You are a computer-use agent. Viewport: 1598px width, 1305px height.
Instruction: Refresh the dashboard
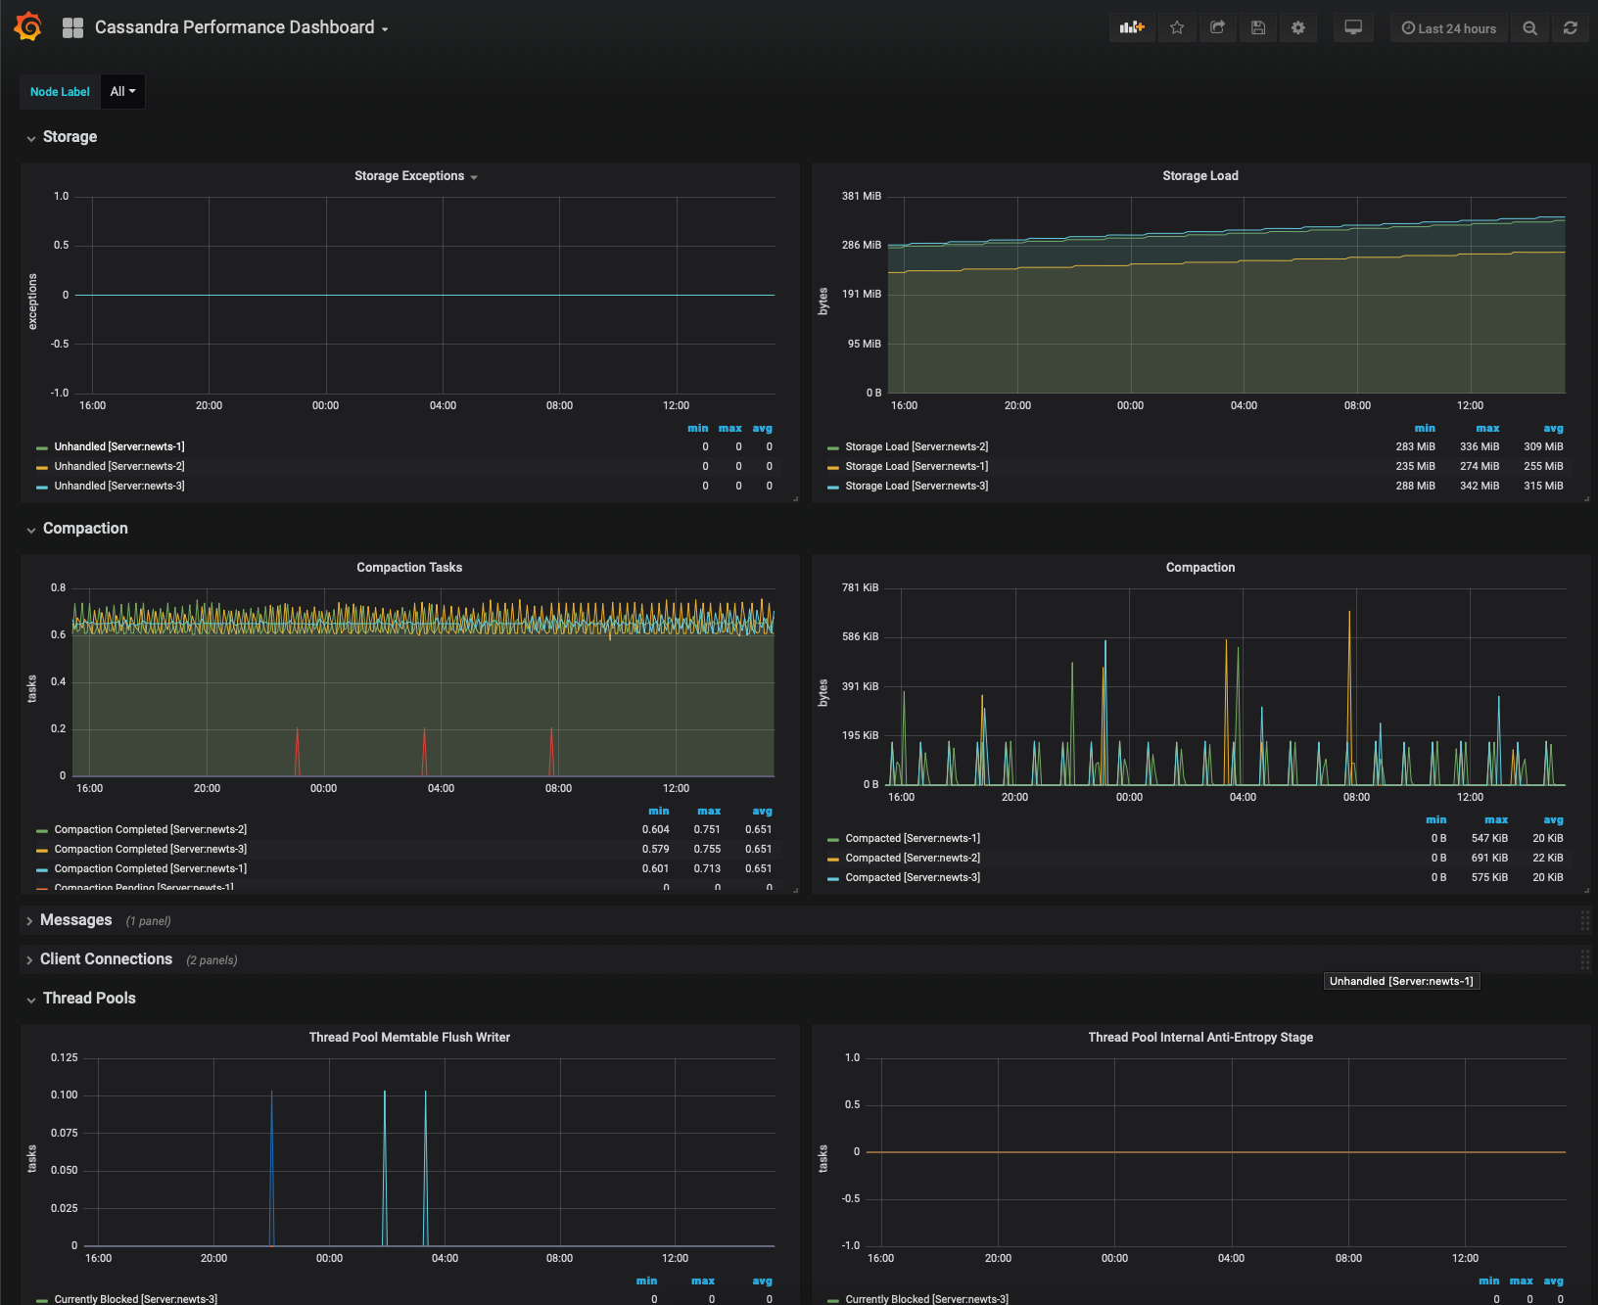pos(1570,28)
